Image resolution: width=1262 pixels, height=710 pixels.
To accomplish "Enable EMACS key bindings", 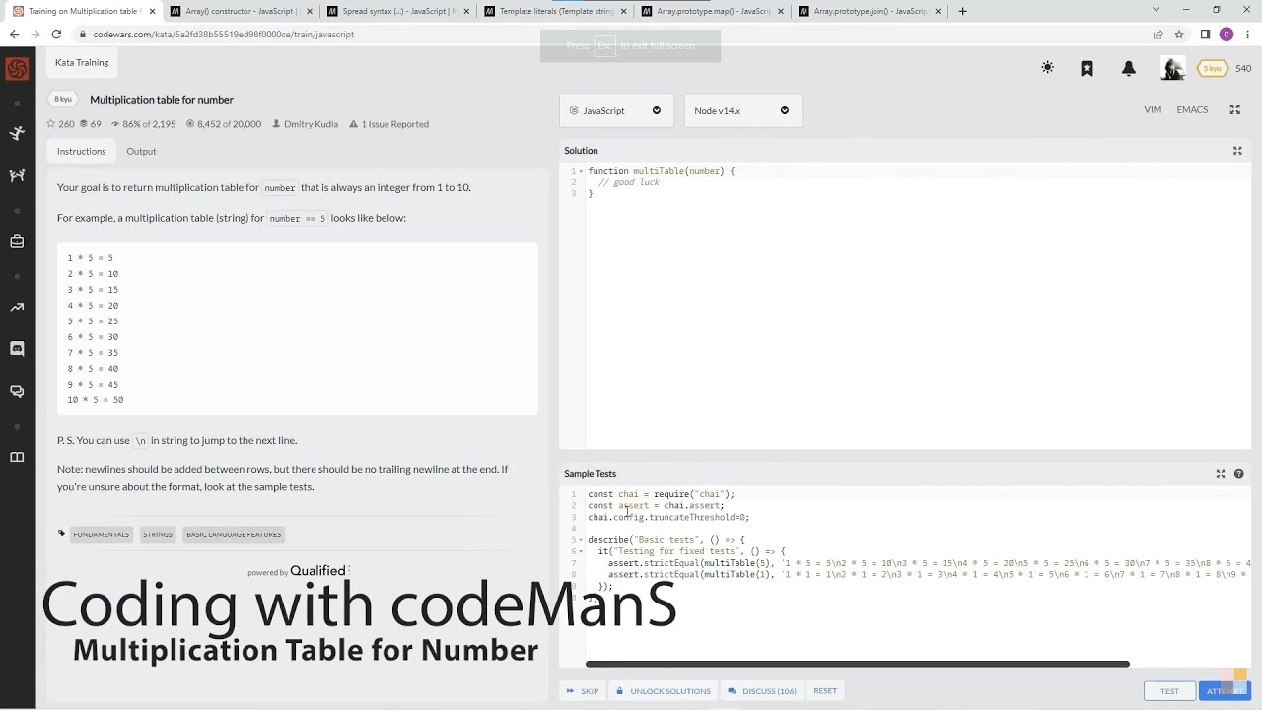I will [x=1192, y=109].
